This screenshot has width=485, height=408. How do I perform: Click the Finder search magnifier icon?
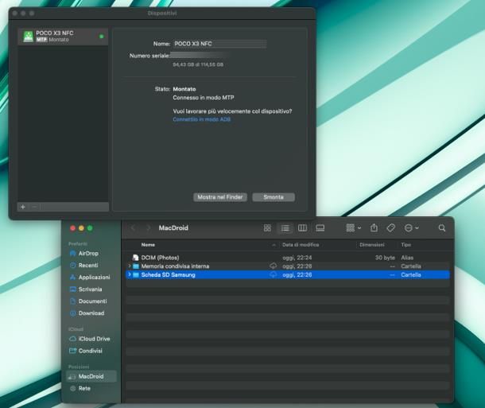tap(442, 228)
